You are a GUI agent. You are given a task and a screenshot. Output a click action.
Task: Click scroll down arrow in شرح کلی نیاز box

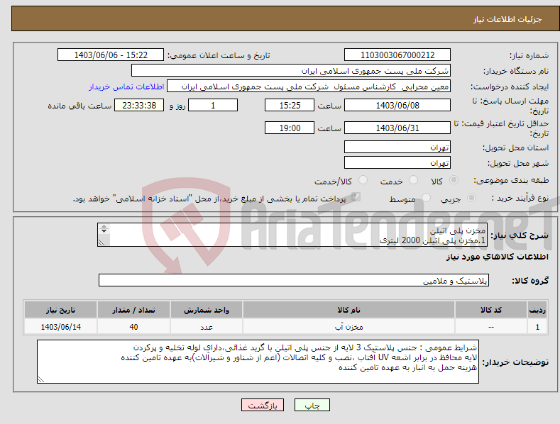(x=104, y=231)
